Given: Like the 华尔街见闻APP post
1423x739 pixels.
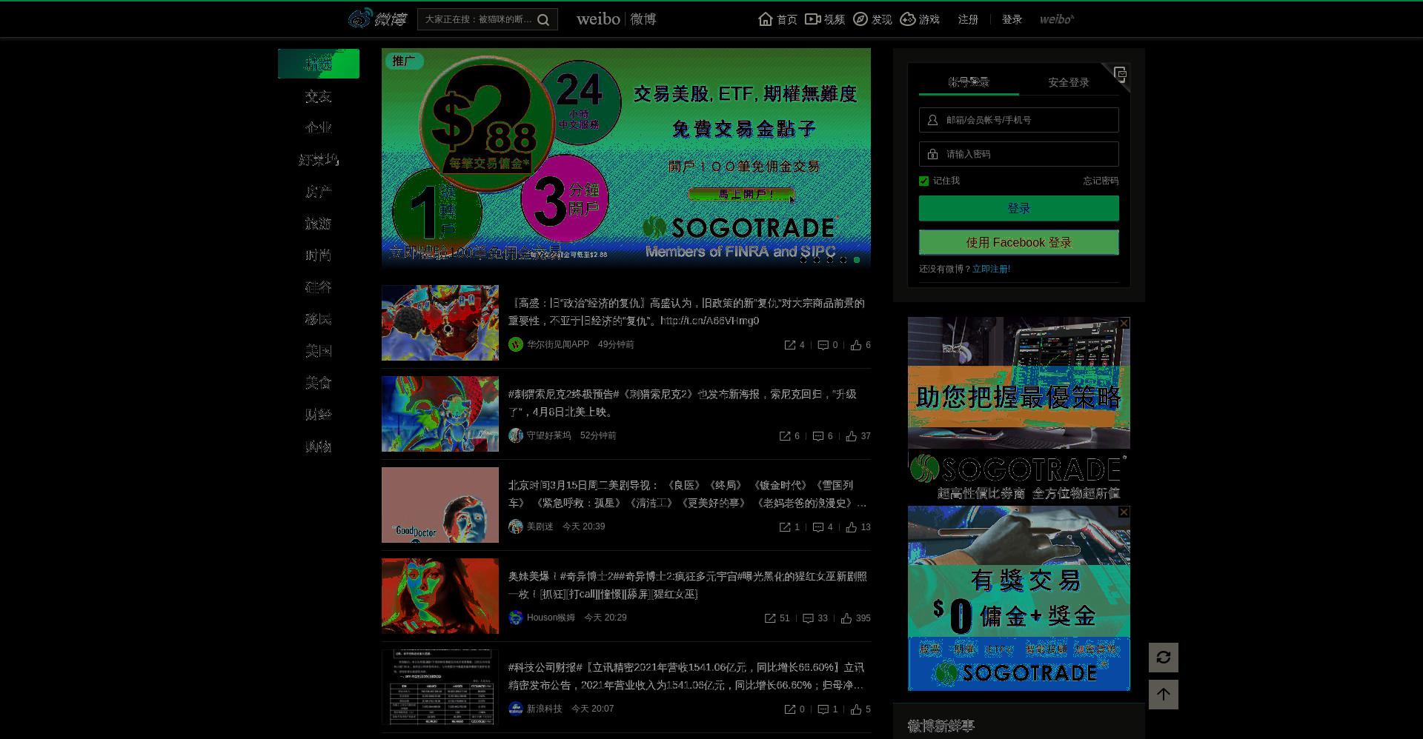Looking at the screenshot, I should [x=861, y=345].
